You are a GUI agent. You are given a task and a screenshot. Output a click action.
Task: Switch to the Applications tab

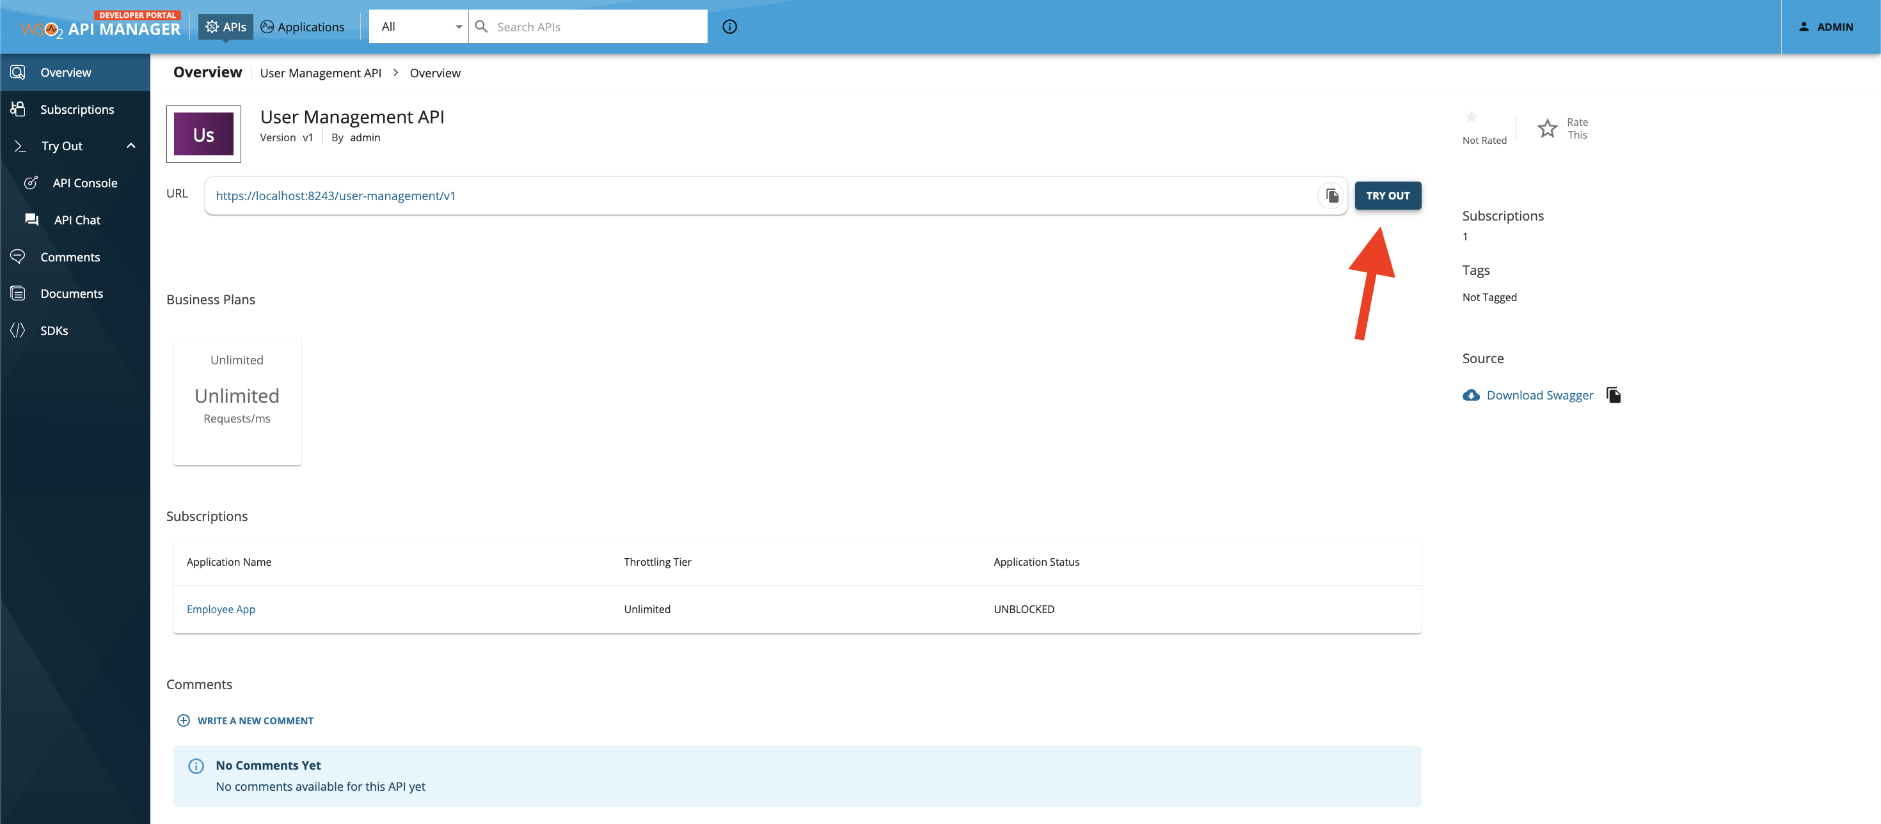click(x=302, y=27)
